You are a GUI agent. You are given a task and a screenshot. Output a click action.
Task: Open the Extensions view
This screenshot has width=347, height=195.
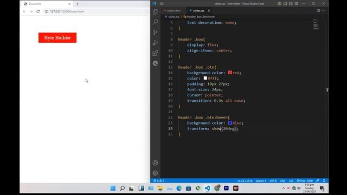[x=156, y=53]
